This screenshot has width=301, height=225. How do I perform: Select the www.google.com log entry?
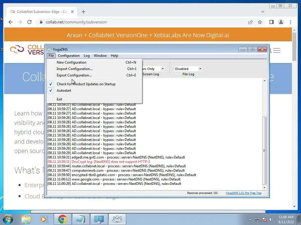tap(114, 179)
